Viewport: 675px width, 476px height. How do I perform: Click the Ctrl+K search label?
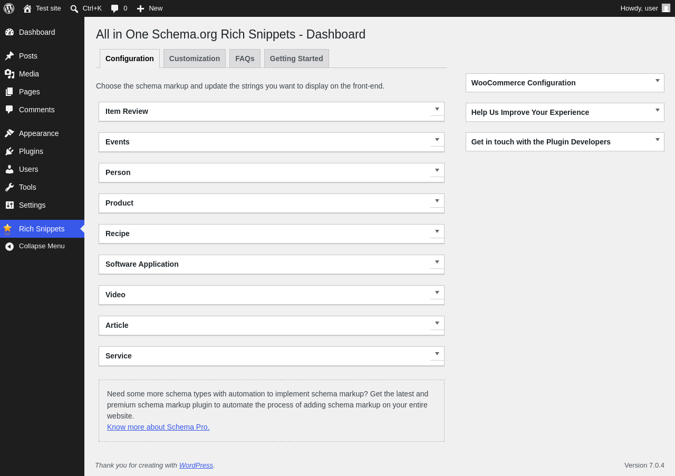tap(92, 8)
